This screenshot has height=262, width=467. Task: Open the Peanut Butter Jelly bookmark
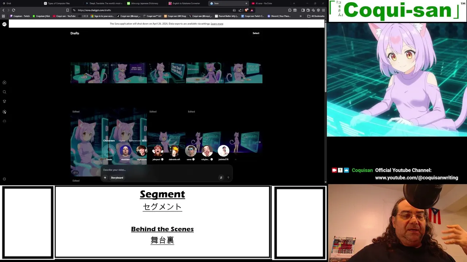point(227,16)
